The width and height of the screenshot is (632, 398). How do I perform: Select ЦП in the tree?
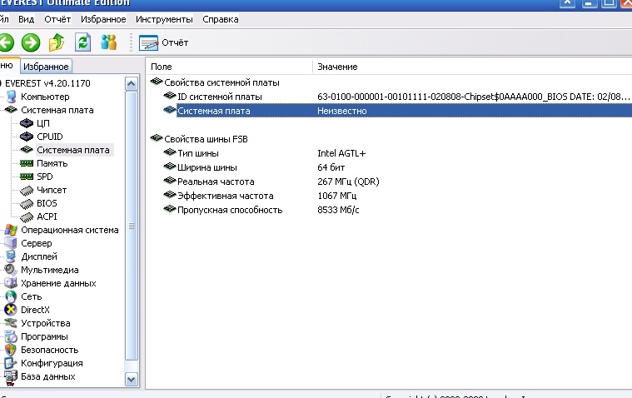pos(43,123)
